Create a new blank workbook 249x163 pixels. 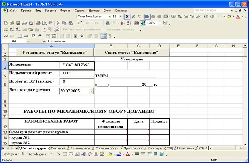pyautogui.click(x=6, y=23)
